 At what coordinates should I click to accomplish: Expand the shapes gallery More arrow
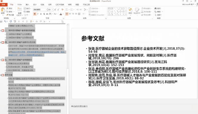(126, 15)
